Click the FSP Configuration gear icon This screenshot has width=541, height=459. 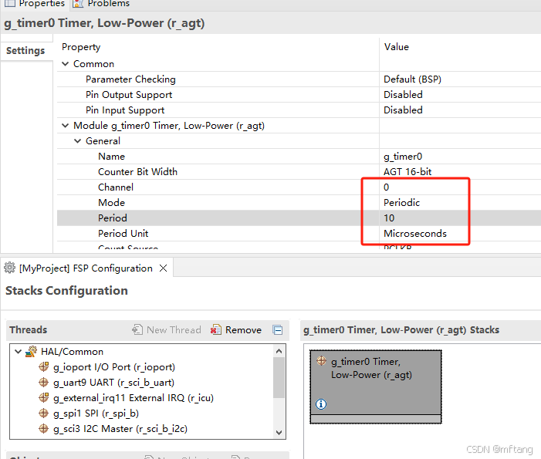pyautogui.click(x=9, y=268)
